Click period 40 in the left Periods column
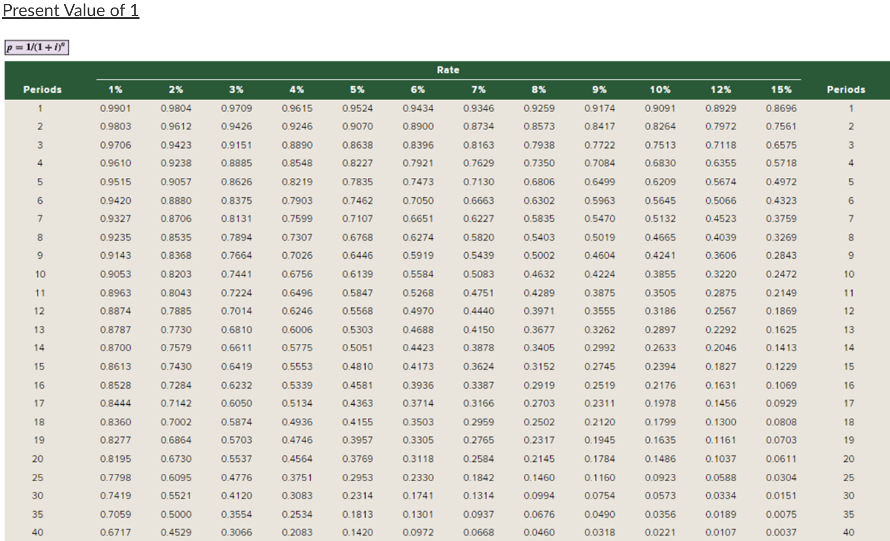 point(38,532)
